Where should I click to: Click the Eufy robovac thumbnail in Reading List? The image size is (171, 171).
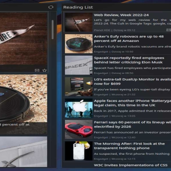coord(79,44)
